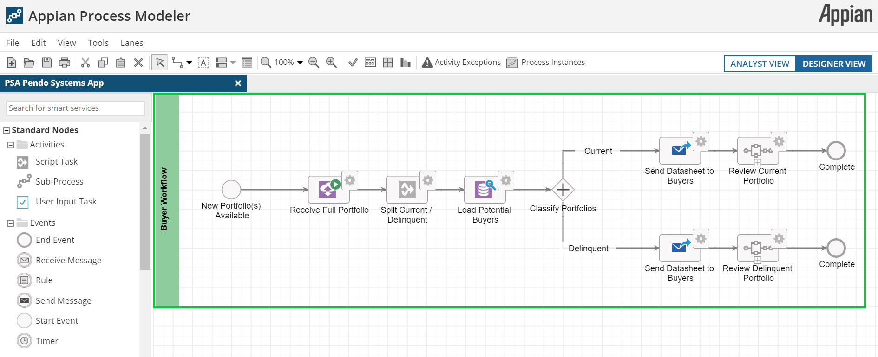Open the Lanes menu

coord(132,43)
